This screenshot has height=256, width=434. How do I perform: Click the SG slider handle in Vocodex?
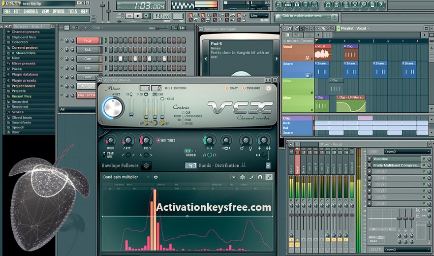[x=131, y=114]
